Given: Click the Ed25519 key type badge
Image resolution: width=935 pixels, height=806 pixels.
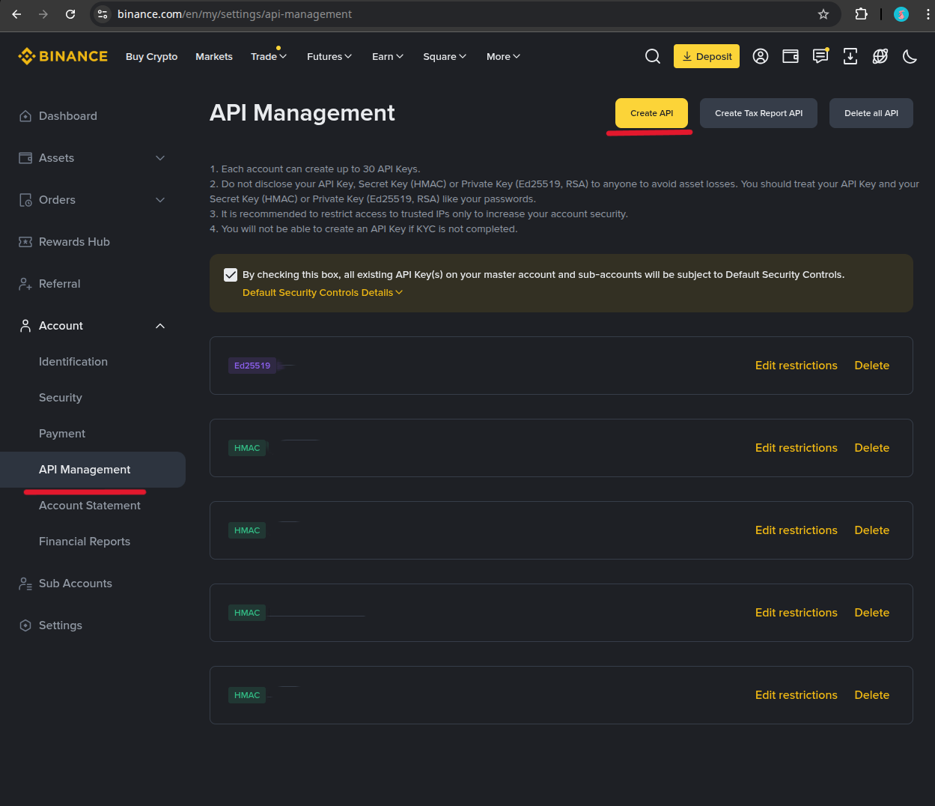Looking at the screenshot, I should (252, 366).
